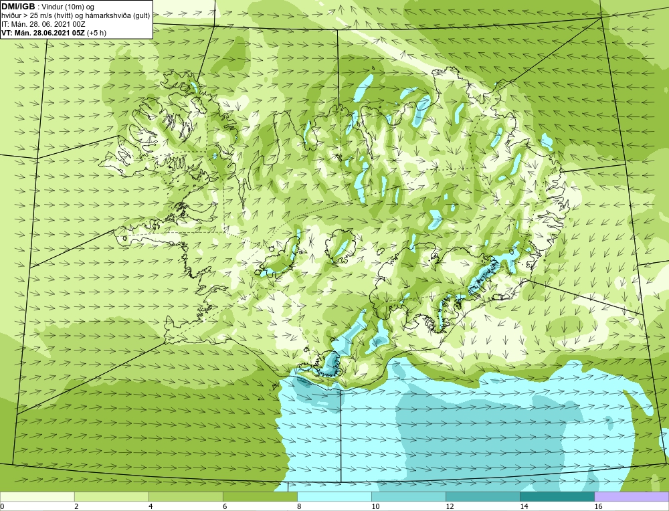Click legend scale label '6'
The height and width of the screenshot is (511, 669).
tap(225, 506)
